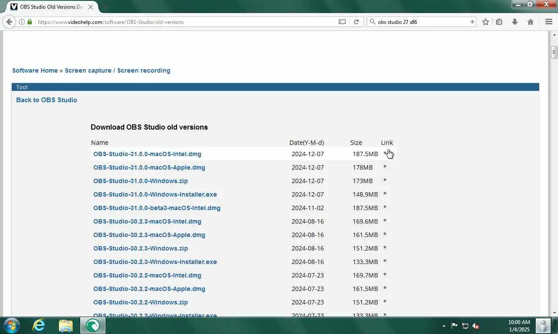Open site information icon in address bar
This screenshot has width=558, height=334.
click(x=22, y=22)
